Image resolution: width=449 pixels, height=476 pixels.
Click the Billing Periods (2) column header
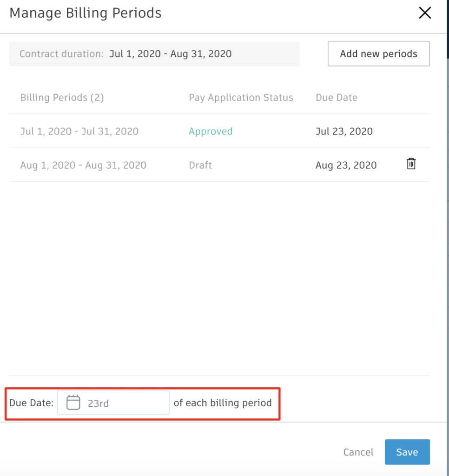coord(62,98)
